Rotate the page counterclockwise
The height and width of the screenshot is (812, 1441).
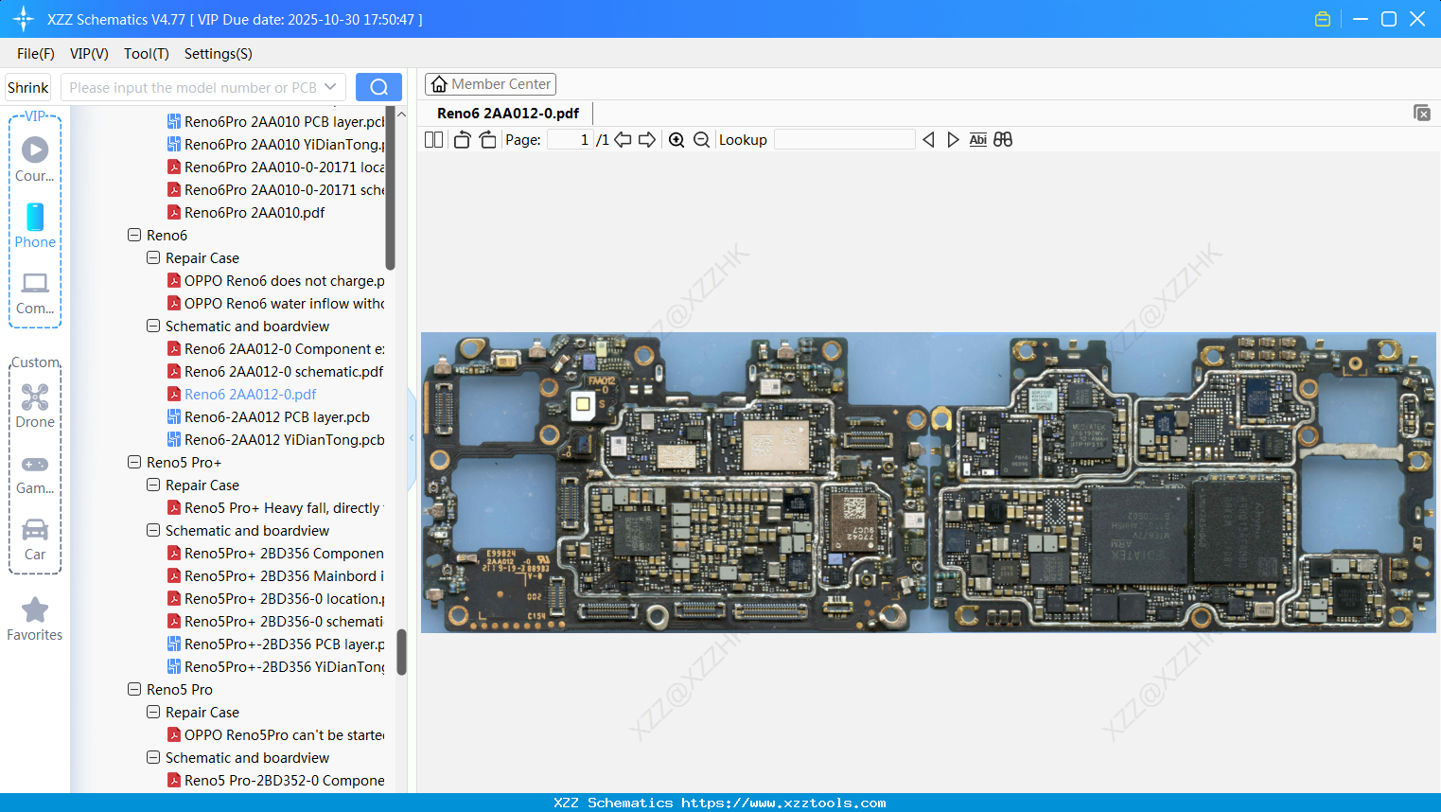(462, 140)
